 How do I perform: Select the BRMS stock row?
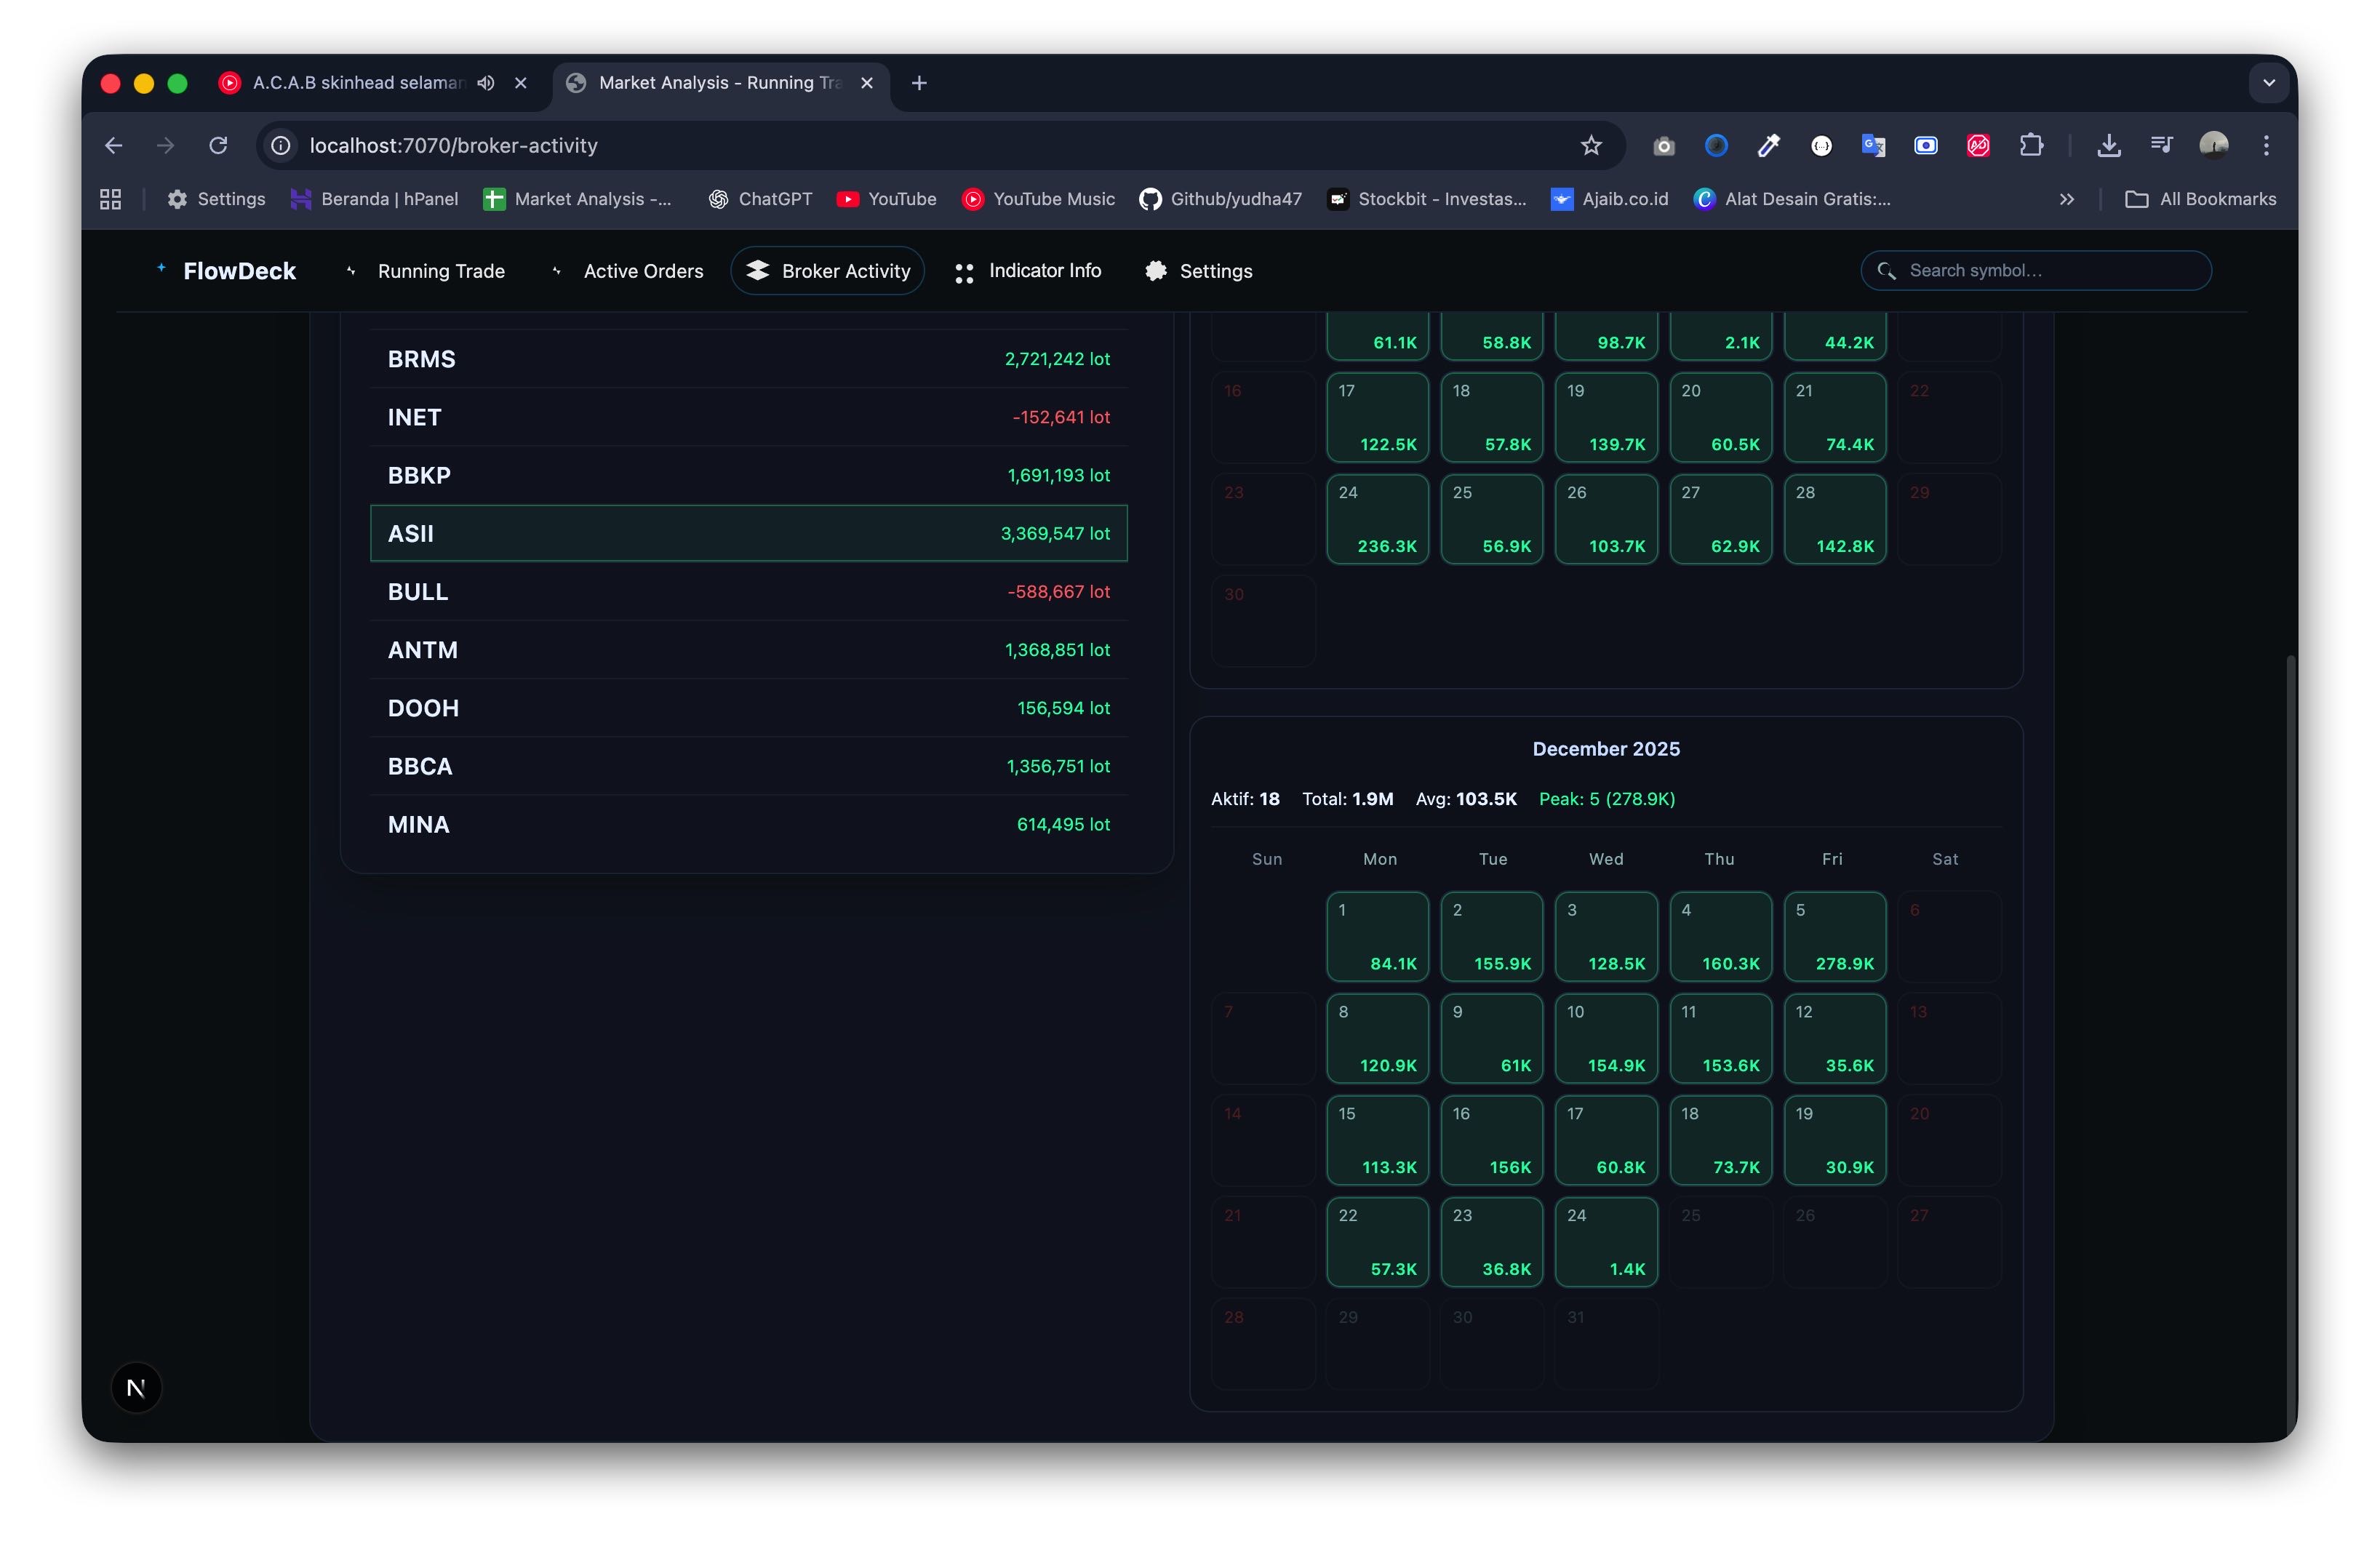(748, 359)
